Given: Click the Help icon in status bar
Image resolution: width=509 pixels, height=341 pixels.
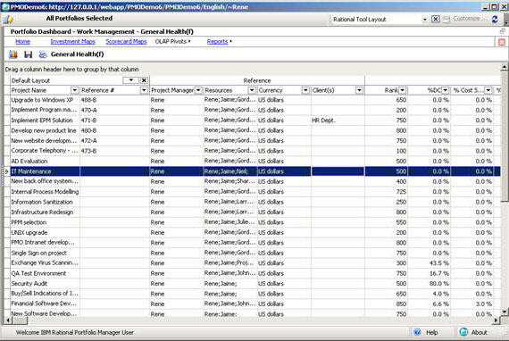Looking at the screenshot, I should tap(417, 332).
